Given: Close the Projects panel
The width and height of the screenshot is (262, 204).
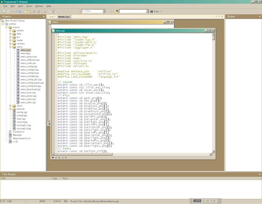Looking at the screenshot, I should click(44, 17).
